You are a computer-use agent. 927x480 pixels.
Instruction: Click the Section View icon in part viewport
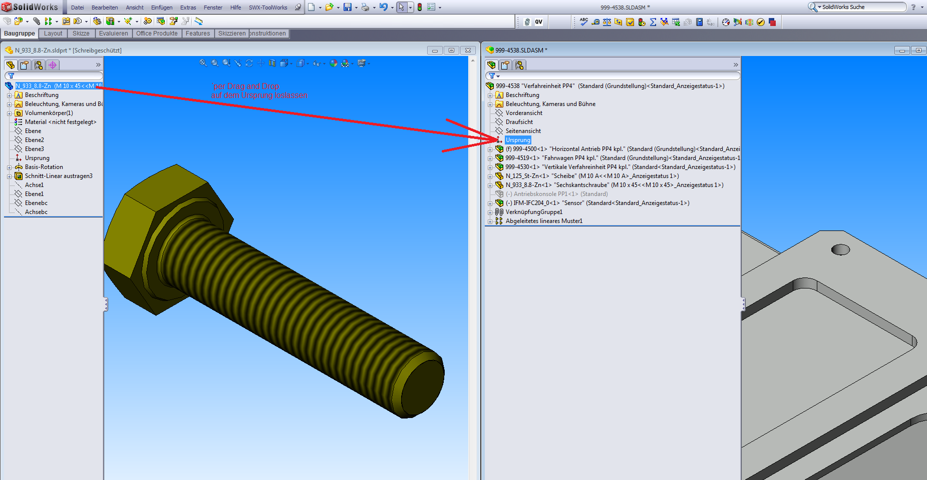click(272, 63)
